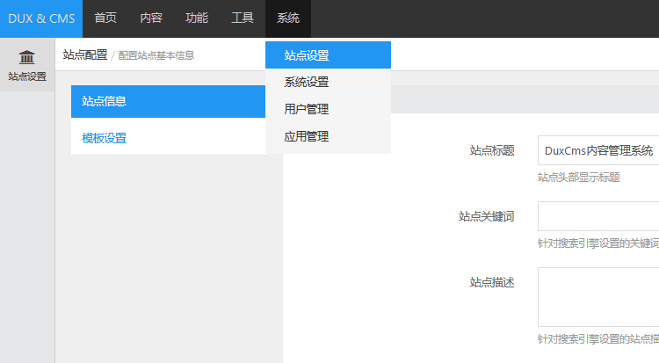Open the 首页 top navigation item
The image size is (659, 363).
105,18
